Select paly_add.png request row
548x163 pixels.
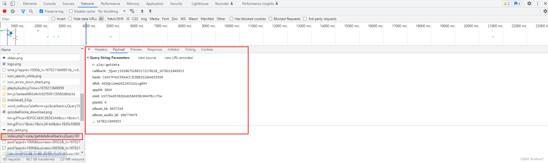[x=40, y=130]
